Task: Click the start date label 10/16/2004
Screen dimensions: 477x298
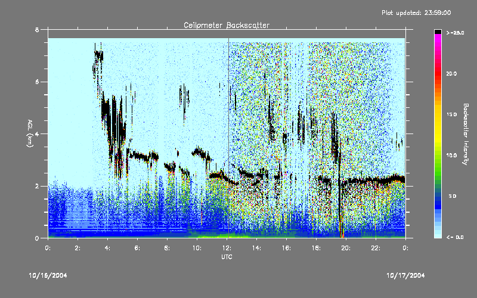Action: click(x=48, y=275)
